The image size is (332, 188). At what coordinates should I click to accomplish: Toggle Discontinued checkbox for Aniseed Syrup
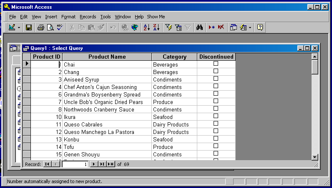point(216,79)
